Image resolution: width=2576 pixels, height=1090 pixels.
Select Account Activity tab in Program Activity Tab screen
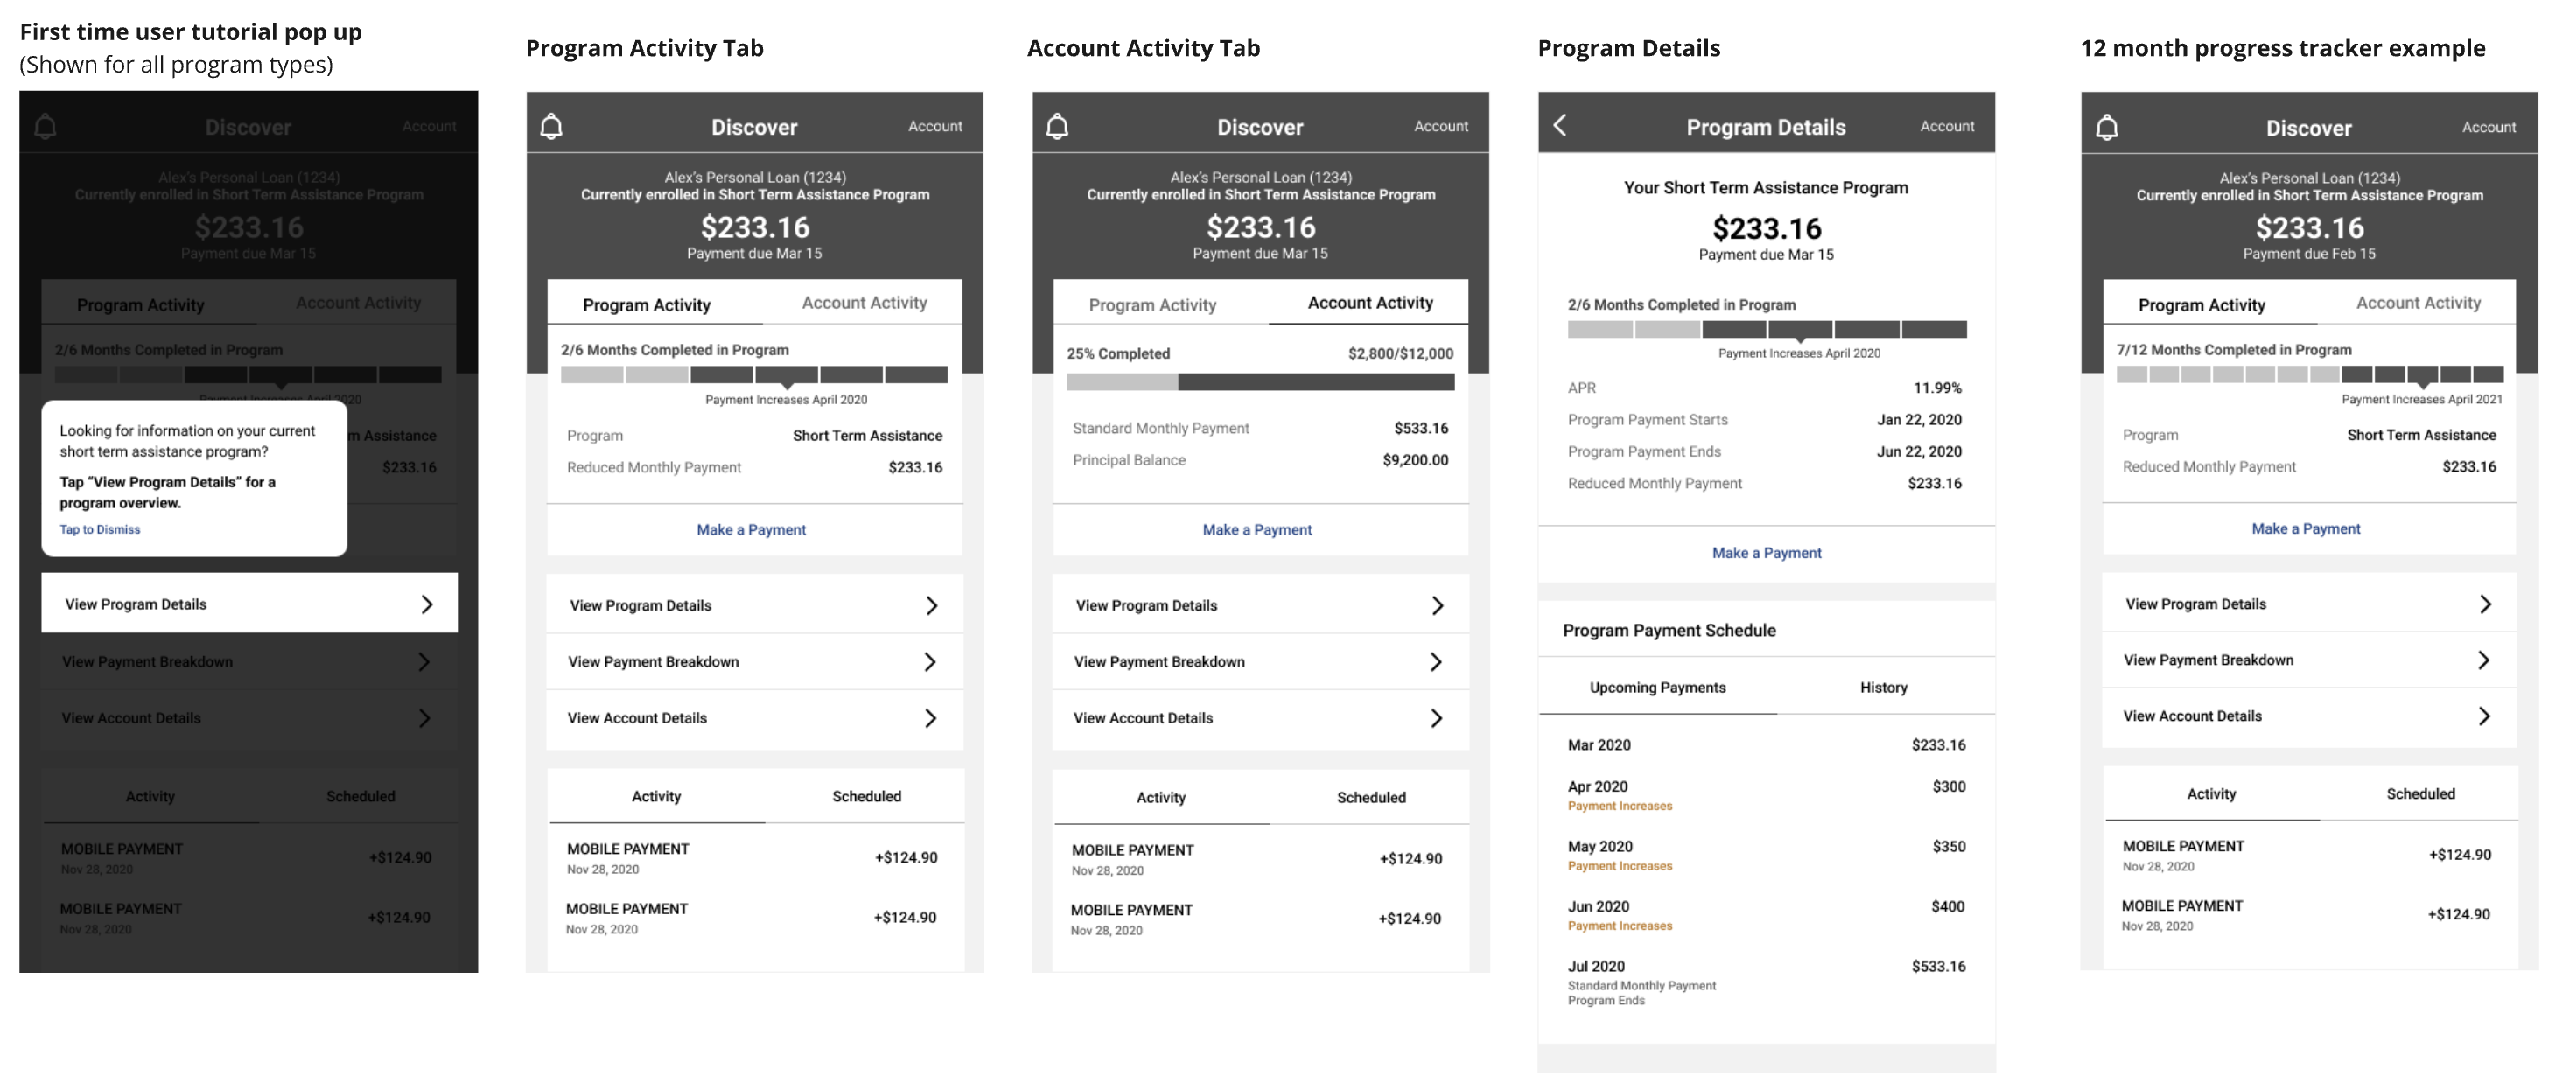pos(864,302)
